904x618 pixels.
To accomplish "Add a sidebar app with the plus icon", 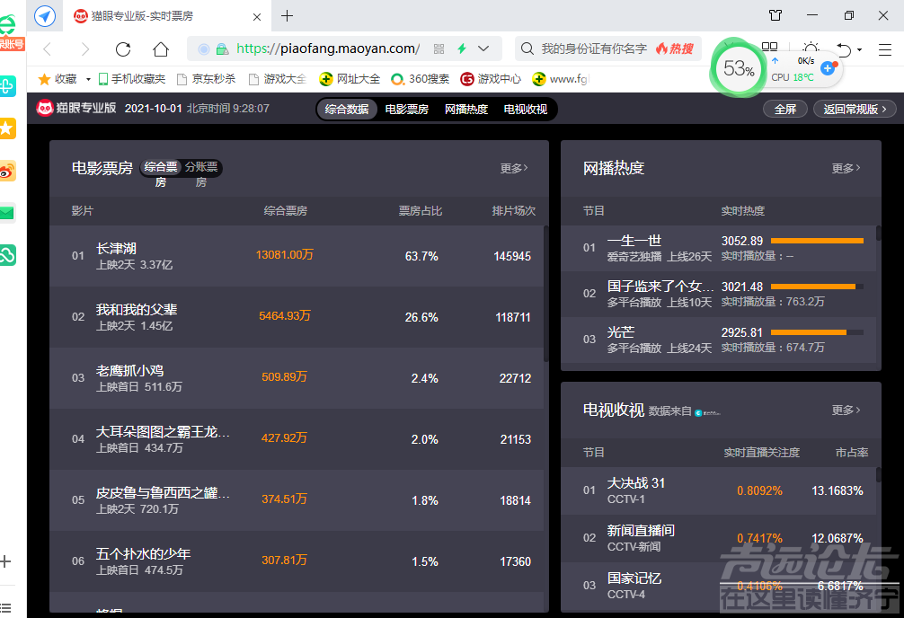I will pyautogui.click(x=5, y=561).
